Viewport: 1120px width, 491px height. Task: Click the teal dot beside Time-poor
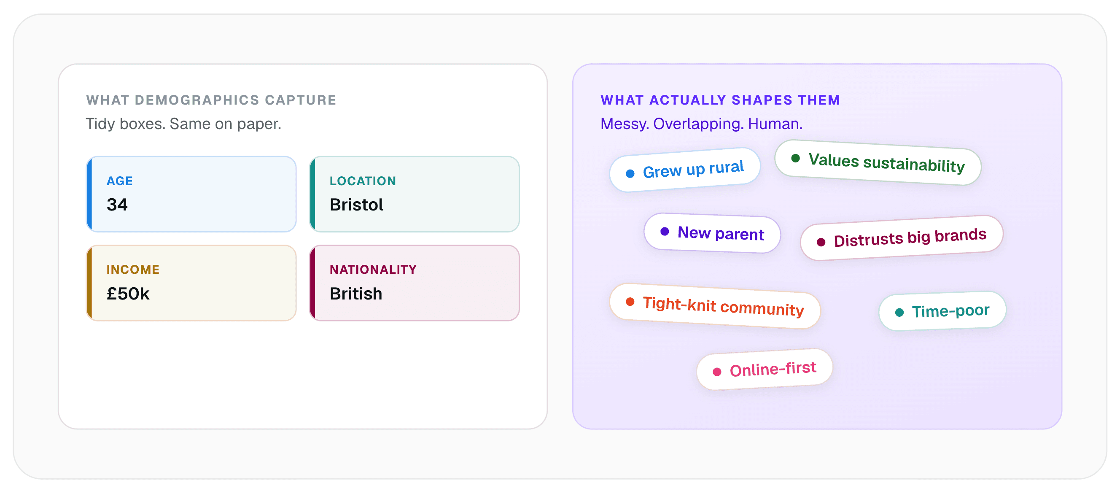(x=899, y=312)
